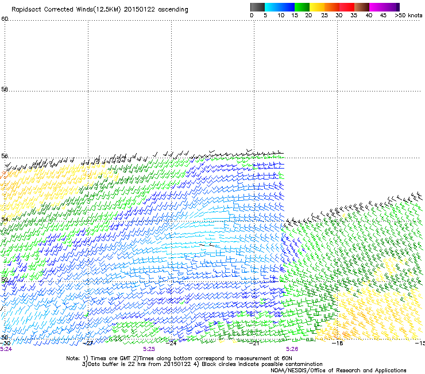The height and width of the screenshot is (374, 425).
Task: Click the latitude label '54'
Action: pyautogui.click(x=5, y=219)
